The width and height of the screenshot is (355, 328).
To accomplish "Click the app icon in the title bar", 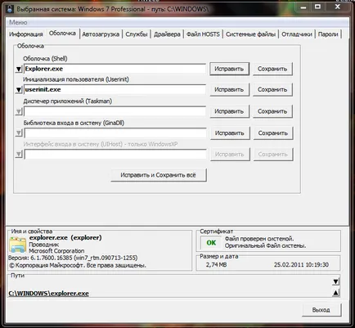I will coord(10,8).
